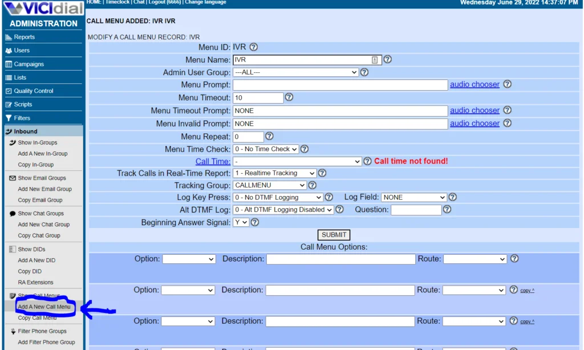Select Filter Phone Groups in sidebar
584x350 pixels.
pyautogui.click(x=42, y=331)
